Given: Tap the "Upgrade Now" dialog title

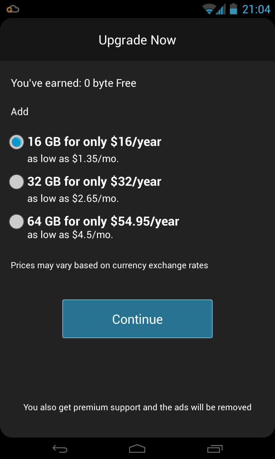Looking at the screenshot, I should point(137,40).
